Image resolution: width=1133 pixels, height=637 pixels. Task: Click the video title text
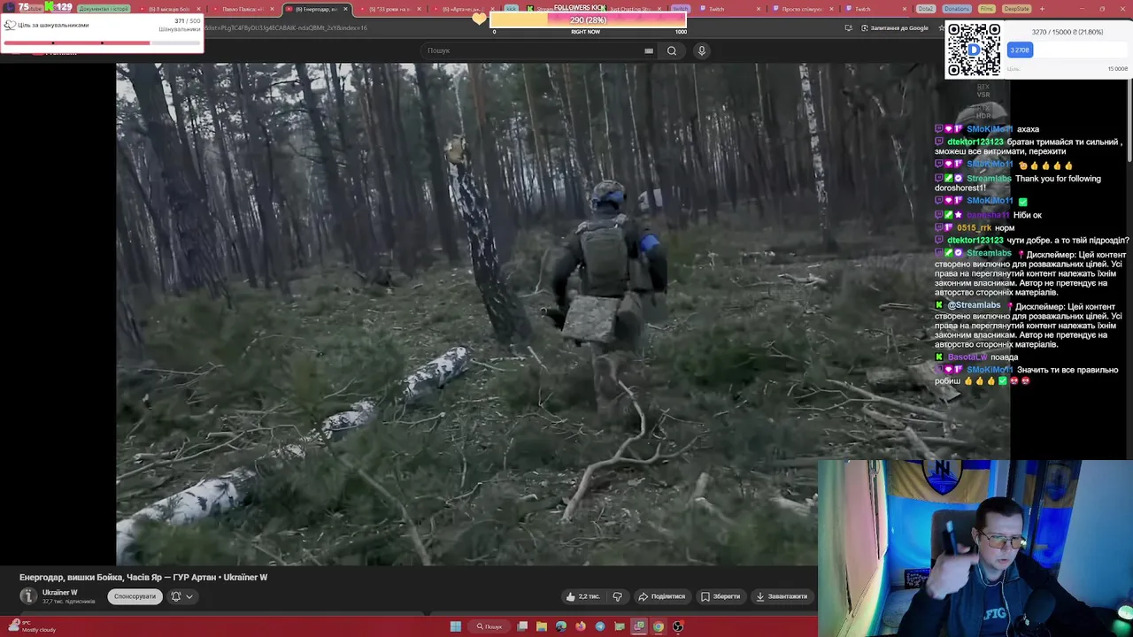coord(143,578)
